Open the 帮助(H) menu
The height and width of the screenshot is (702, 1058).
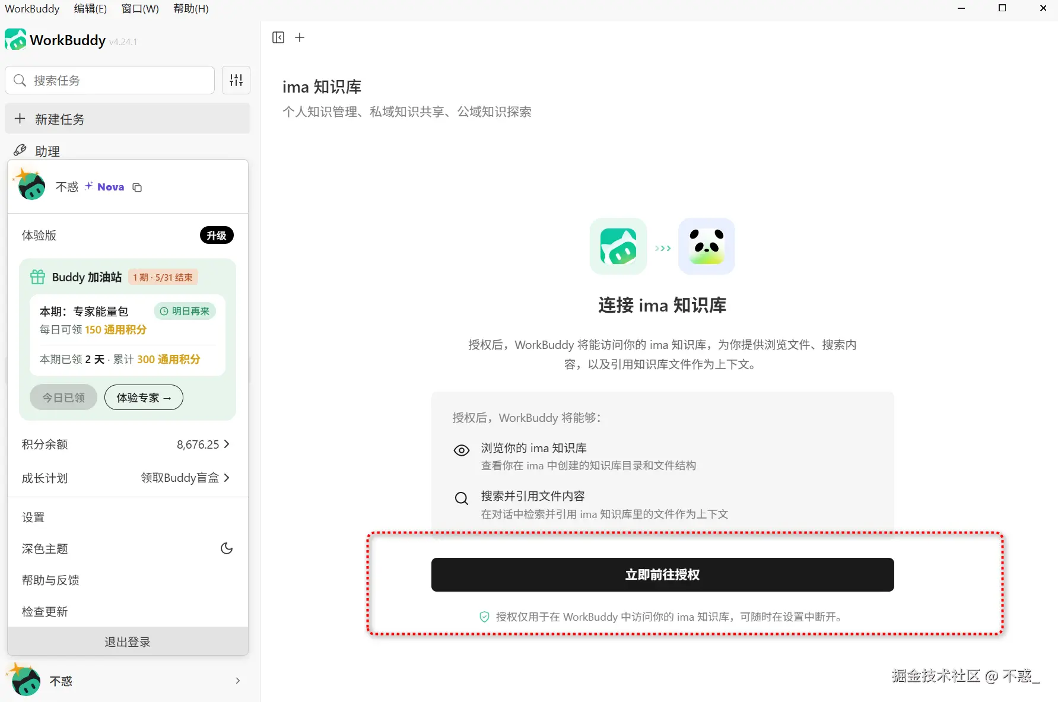191,8
